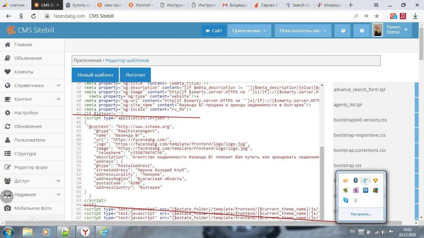The width and height of the screenshot is (424, 238).
Task: Open the advance_search_form.tpl template file
Action: click(x=359, y=90)
